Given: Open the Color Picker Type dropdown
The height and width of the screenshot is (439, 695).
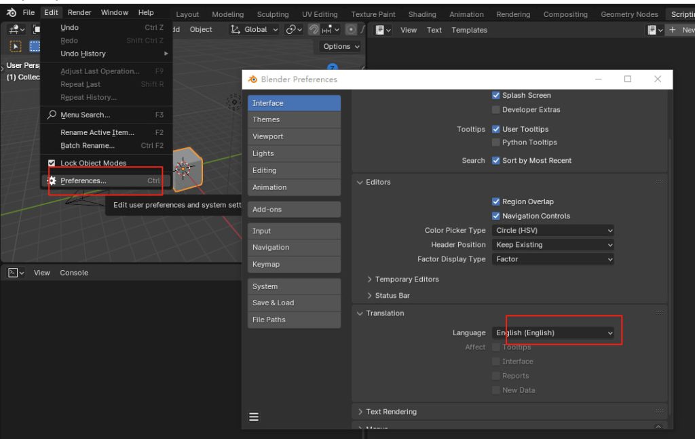Looking at the screenshot, I should (552, 230).
